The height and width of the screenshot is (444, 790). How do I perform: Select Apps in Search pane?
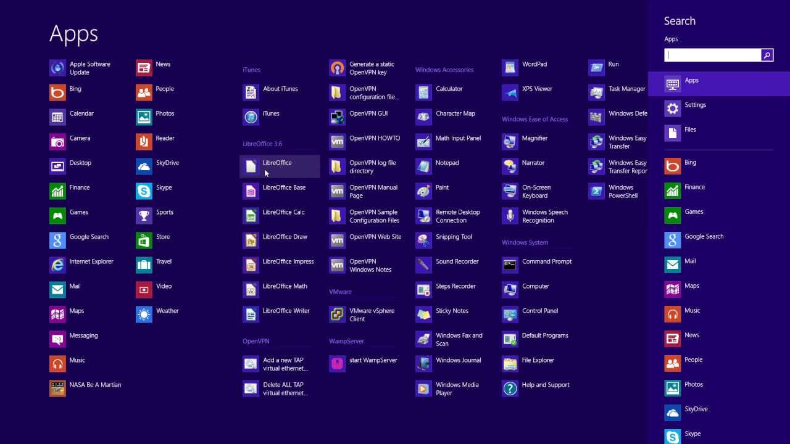point(719,84)
